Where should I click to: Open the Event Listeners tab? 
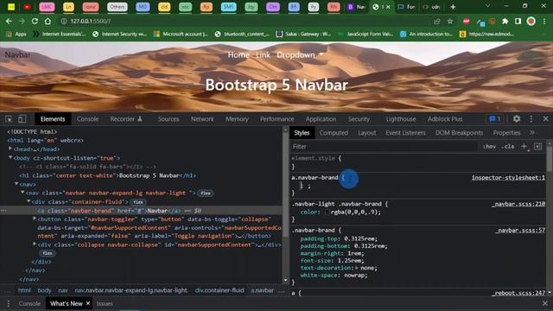(x=405, y=133)
